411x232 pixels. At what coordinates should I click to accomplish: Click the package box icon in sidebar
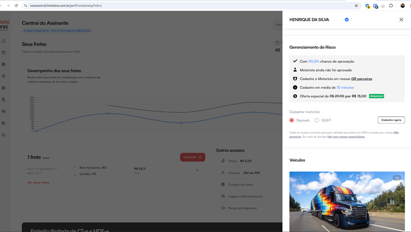[4, 53]
